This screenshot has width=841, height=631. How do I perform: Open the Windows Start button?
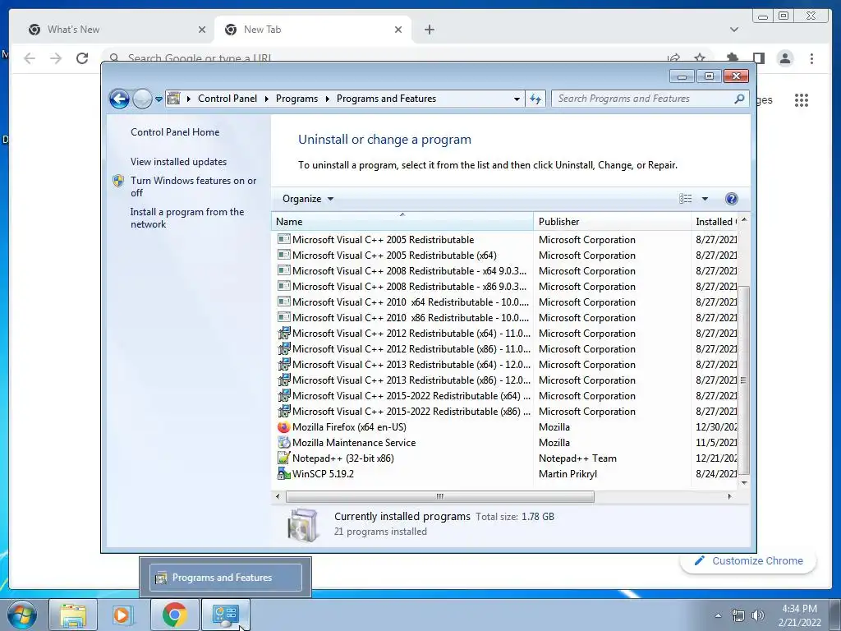[x=21, y=615]
